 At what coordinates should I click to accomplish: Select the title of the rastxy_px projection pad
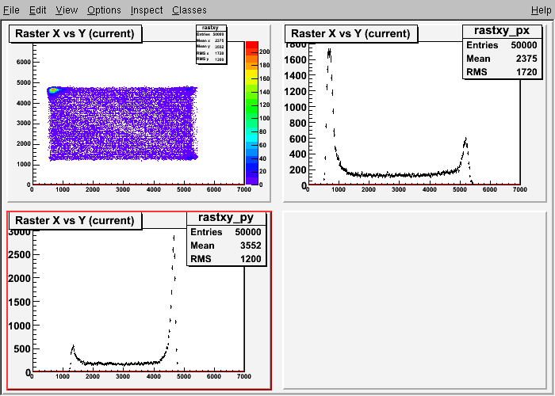point(350,33)
